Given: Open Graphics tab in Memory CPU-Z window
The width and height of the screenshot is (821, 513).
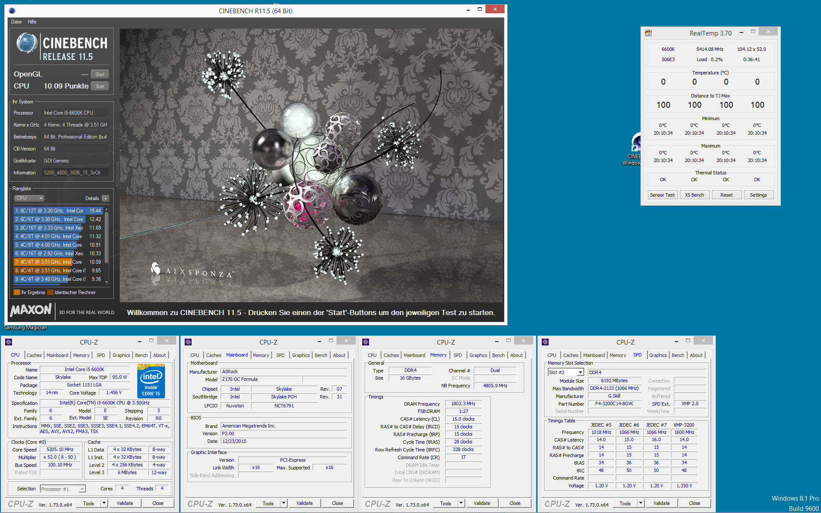Looking at the screenshot, I should point(478,355).
